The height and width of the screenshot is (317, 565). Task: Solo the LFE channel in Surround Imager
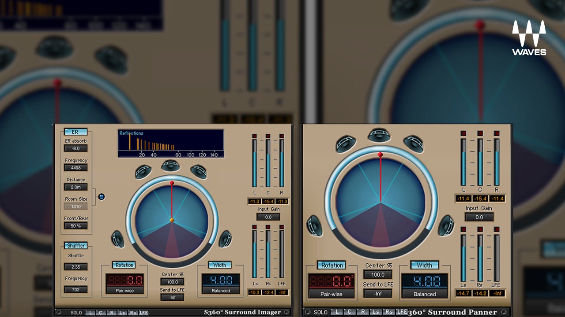click(x=143, y=313)
